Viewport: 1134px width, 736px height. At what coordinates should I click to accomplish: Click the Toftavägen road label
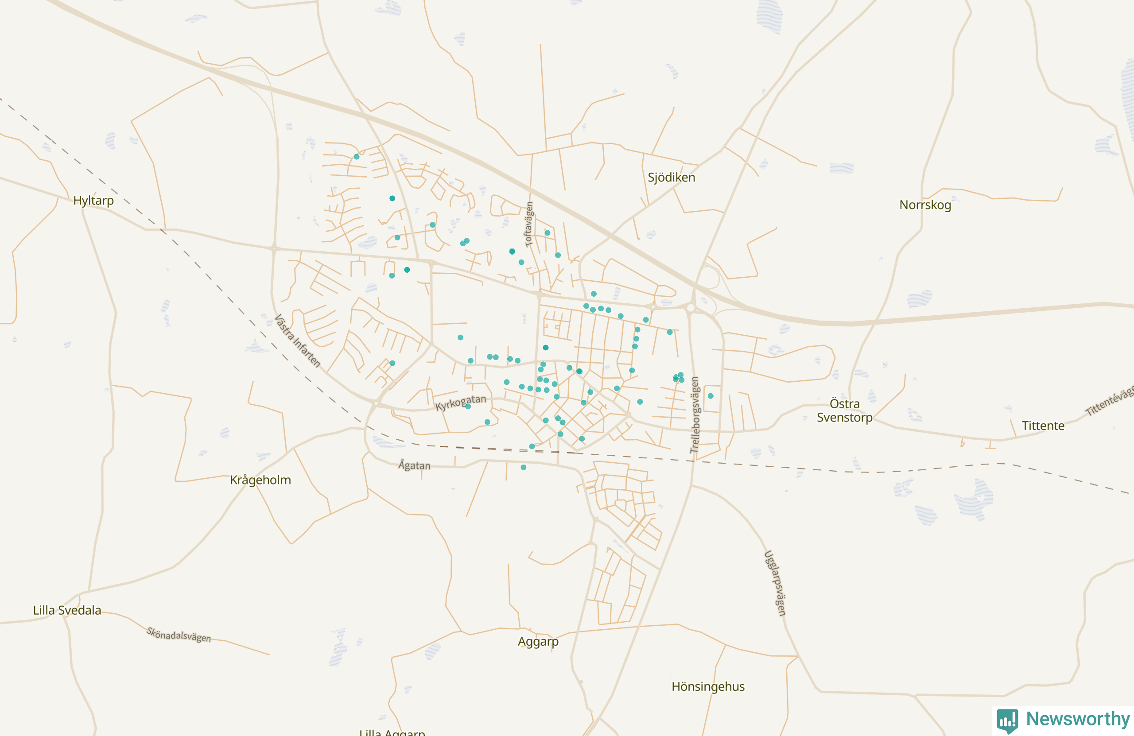coord(528,224)
